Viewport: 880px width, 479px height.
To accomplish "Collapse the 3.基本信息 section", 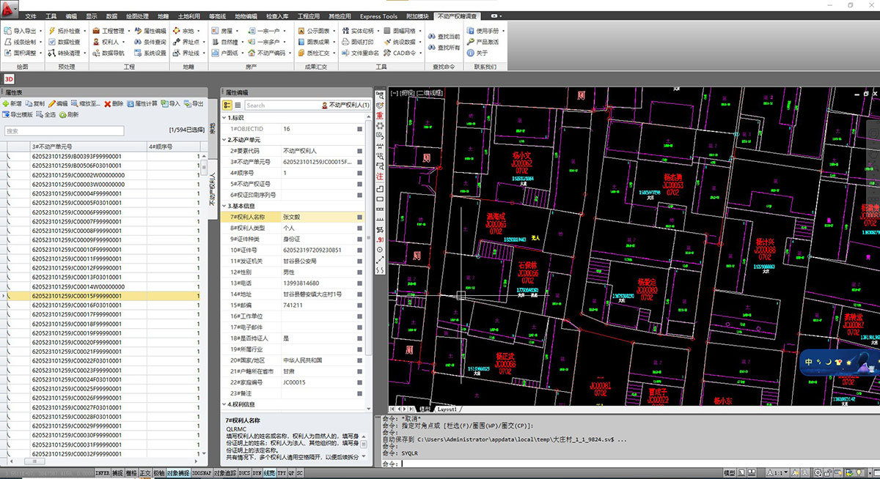I will click(224, 206).
